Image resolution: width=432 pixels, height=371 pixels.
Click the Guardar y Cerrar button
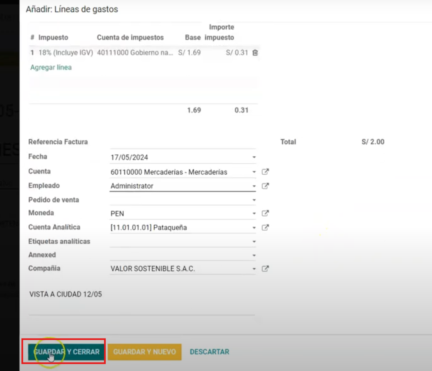pos(66,352)
